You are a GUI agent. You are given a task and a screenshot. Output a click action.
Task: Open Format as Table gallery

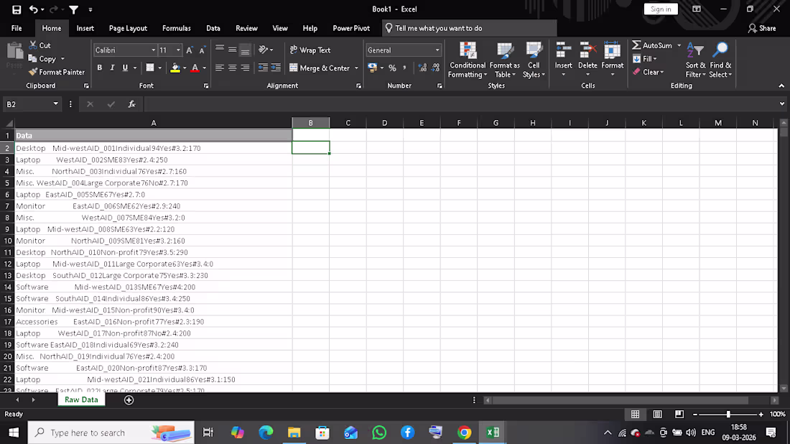click(x=504, y=60)
